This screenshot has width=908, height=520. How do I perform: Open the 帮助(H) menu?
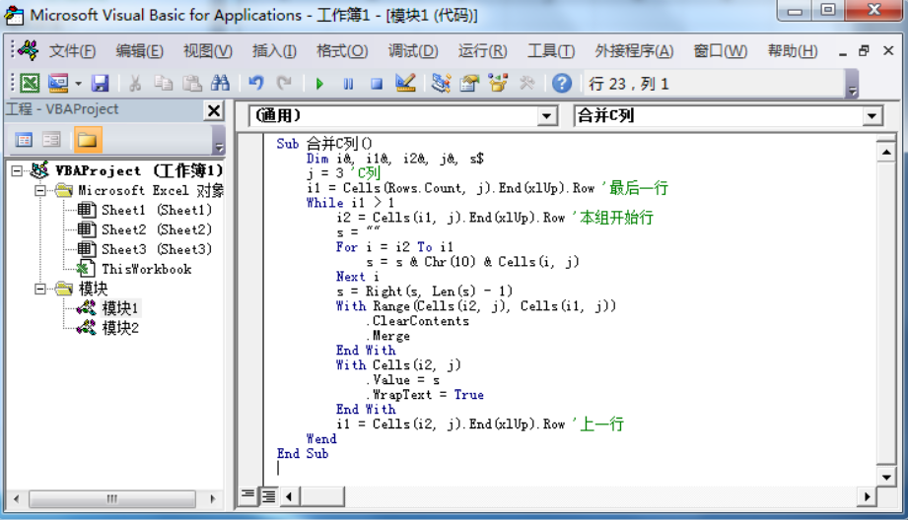click(x=793, y=51)
